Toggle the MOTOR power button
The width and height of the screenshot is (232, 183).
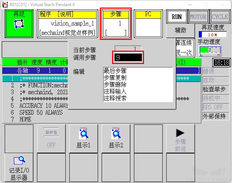198,17
